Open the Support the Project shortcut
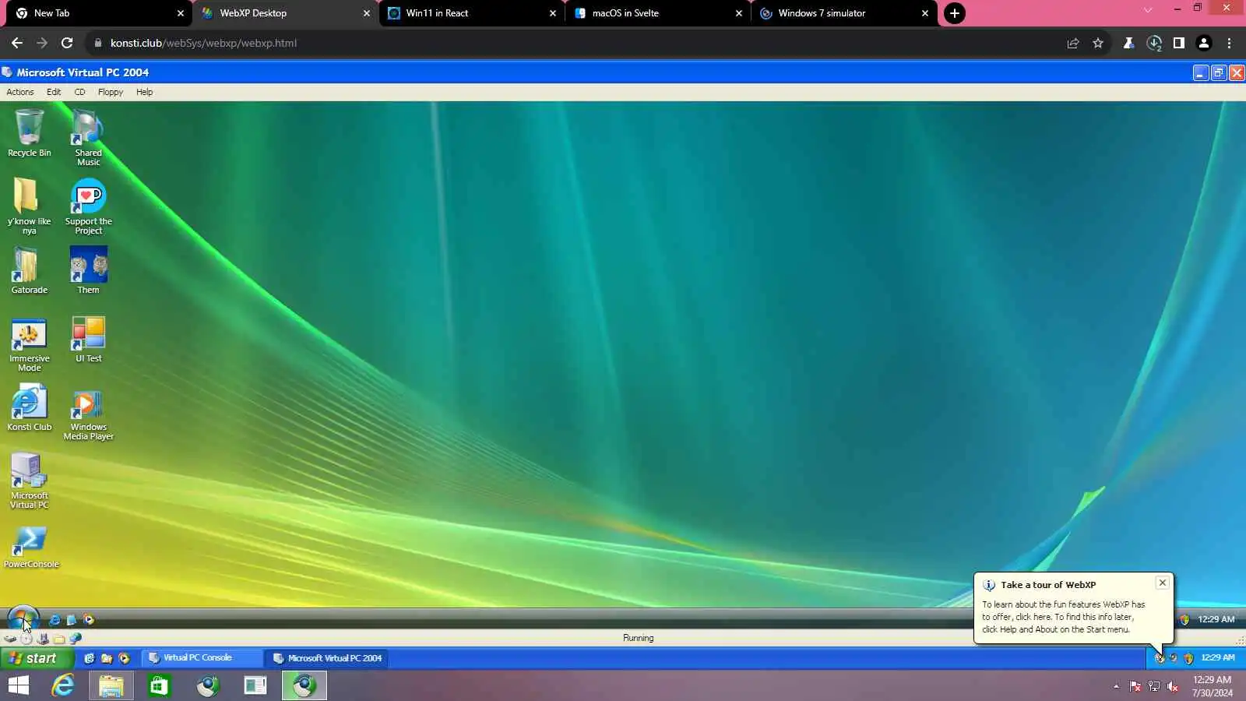 [x=88, y=206]
